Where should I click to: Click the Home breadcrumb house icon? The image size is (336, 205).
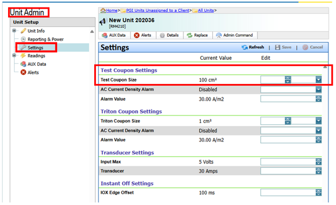point(103,10)
